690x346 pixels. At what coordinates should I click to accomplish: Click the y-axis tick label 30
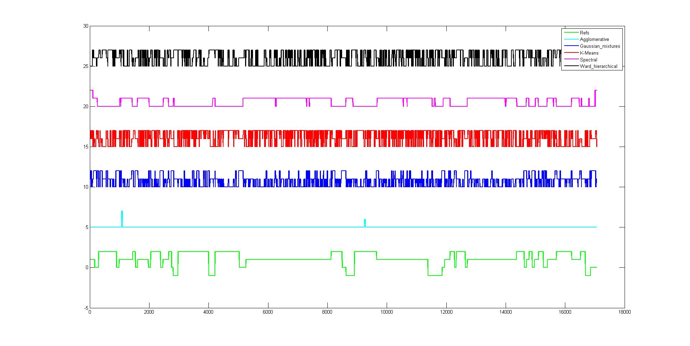(x=85, y=26)
